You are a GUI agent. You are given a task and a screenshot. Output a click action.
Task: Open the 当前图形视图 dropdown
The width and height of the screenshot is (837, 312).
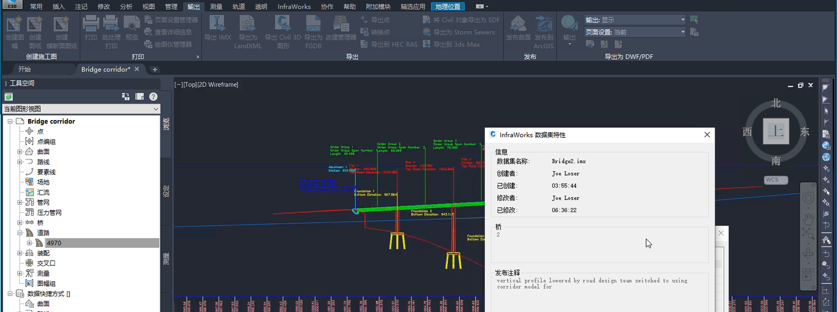tap(81, 109)
